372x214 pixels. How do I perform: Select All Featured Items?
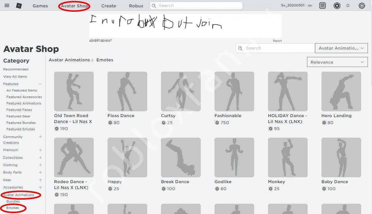tap(22, 90)
